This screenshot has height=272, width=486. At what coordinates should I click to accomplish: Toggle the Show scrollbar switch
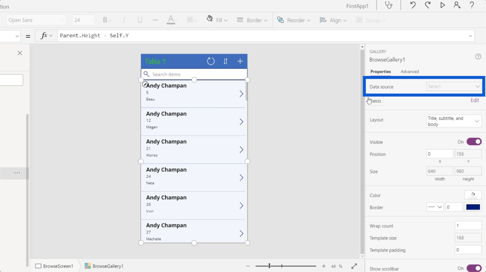coord(474,268)
